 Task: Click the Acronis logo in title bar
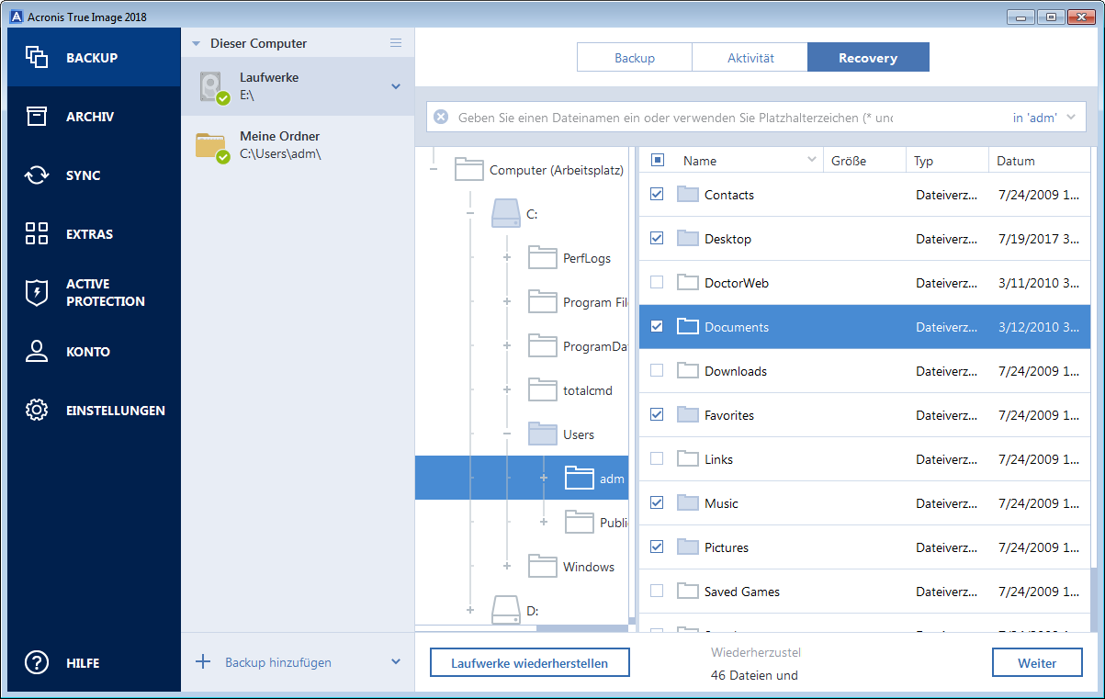tap(15, 17)
